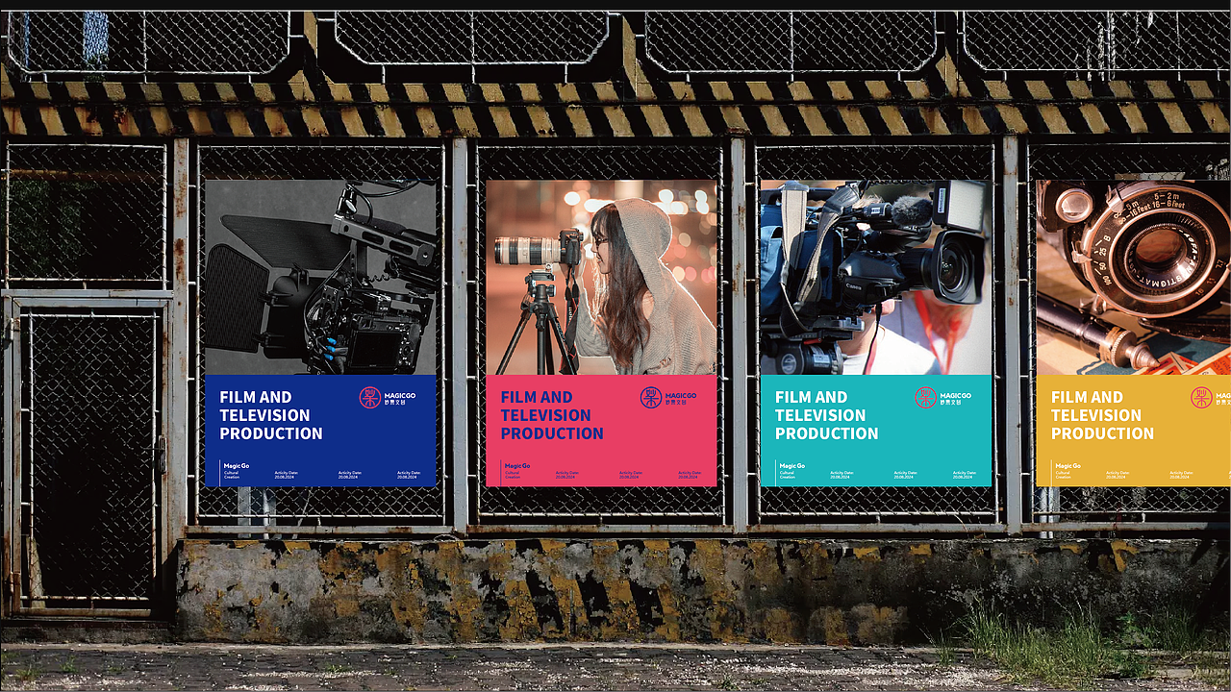Click "Magic Go" footer text on pink poster
This screenshot has width=1231, height=692.
[517, 465]
